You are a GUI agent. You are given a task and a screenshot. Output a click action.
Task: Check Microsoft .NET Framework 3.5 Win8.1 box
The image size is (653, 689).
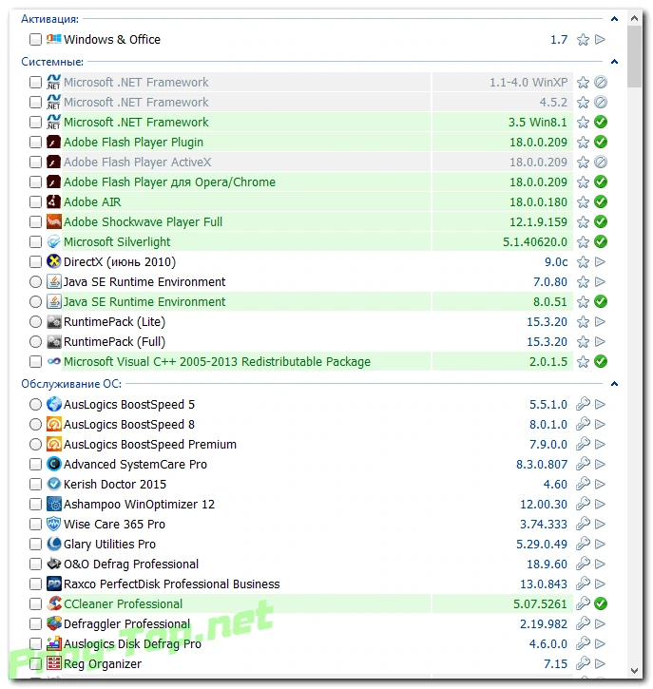coord(35,123)
